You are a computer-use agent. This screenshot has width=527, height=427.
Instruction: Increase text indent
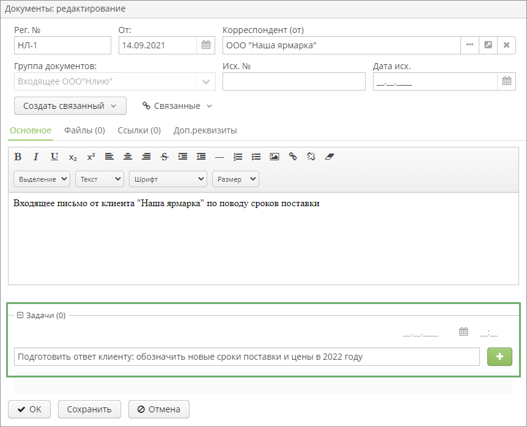[x=183, y=157]
